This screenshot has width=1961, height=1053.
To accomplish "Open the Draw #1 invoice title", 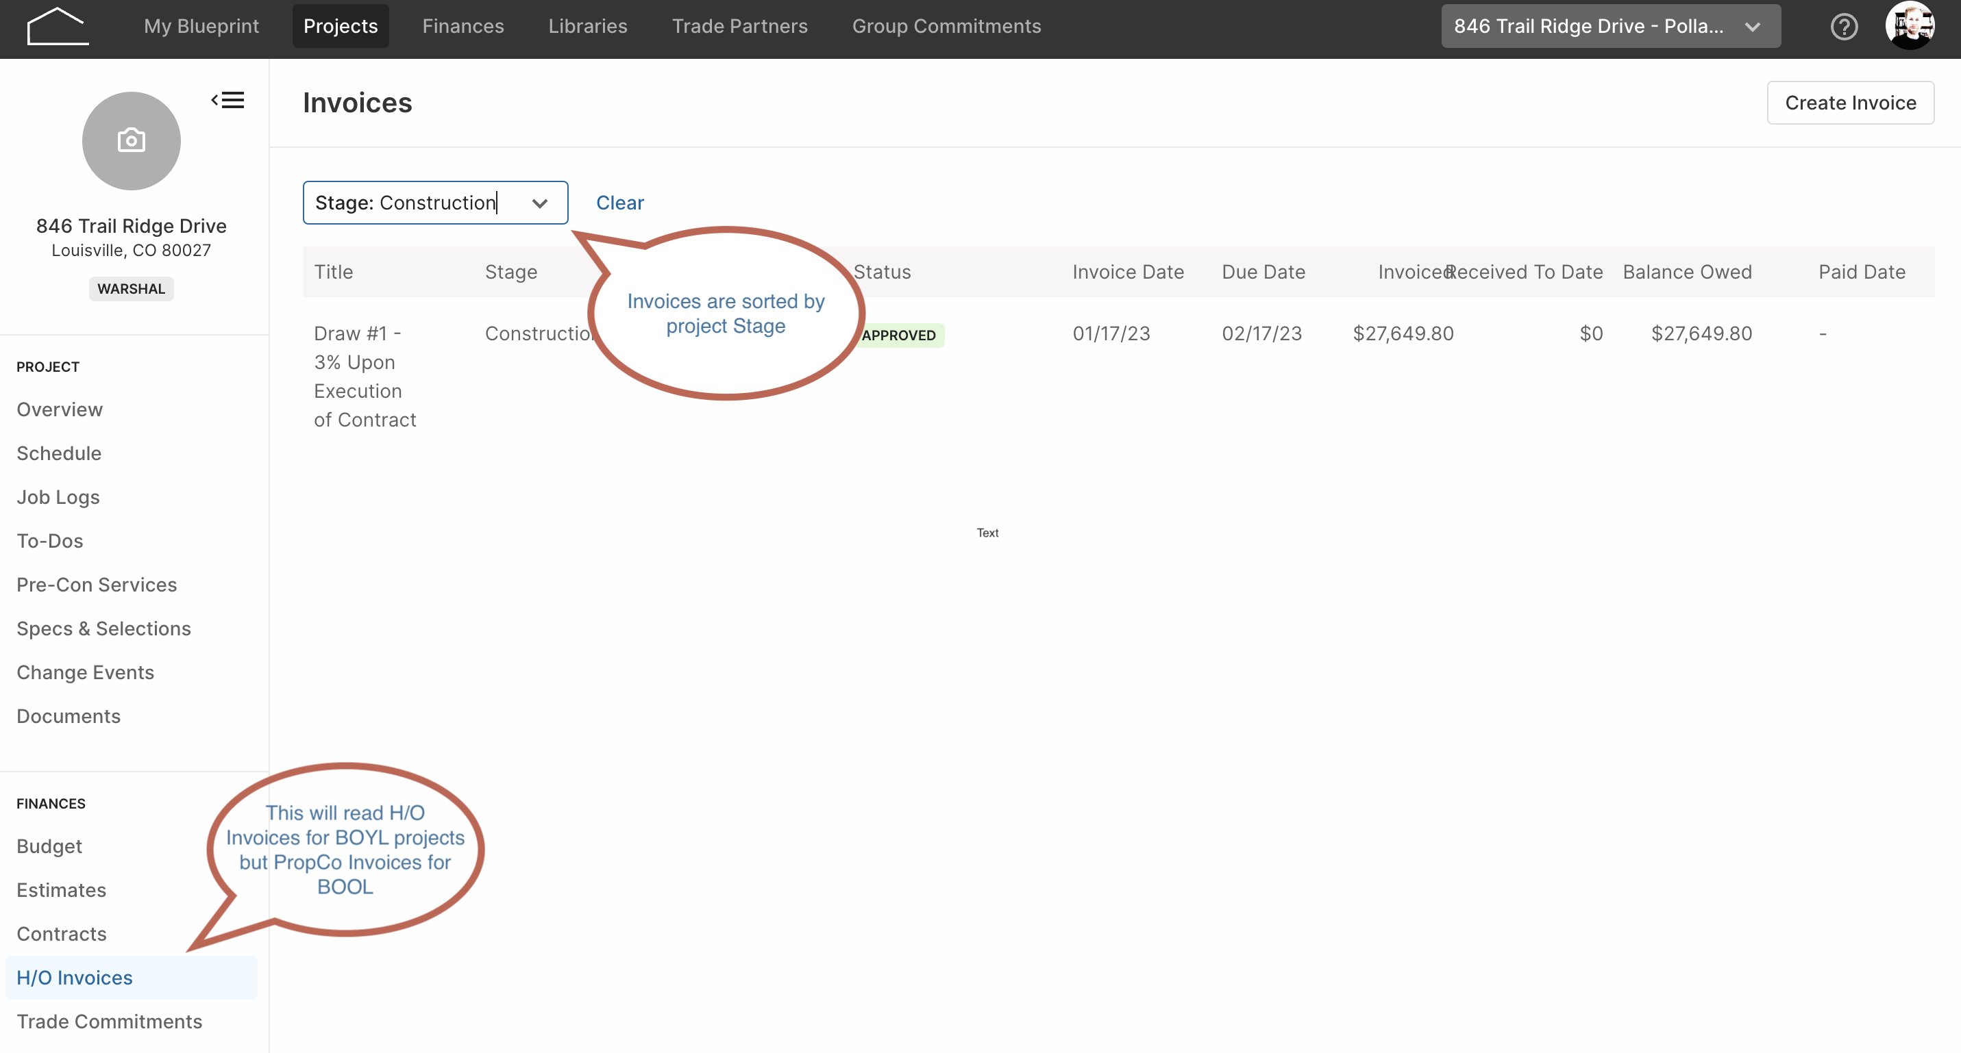I will [x=365, y=377].
